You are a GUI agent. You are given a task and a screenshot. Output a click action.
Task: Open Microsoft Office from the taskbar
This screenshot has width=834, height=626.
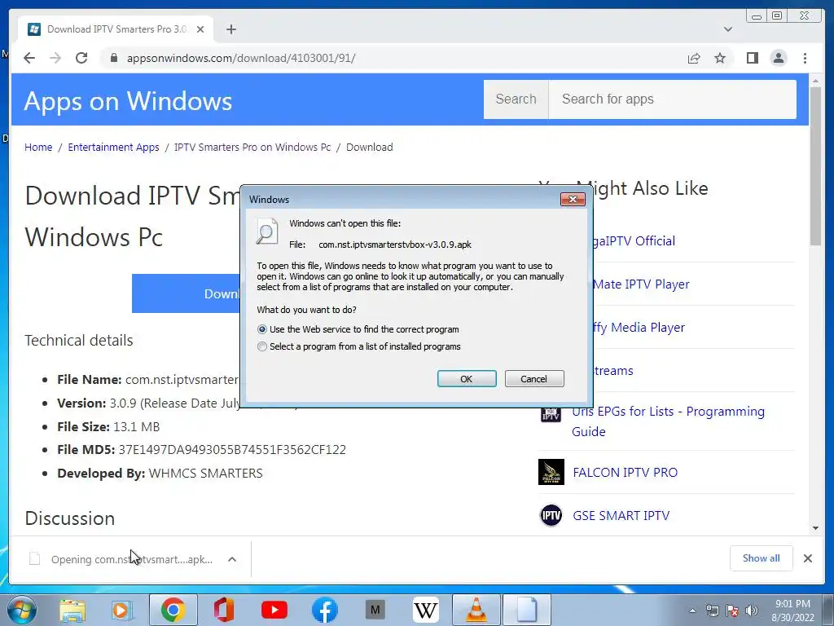point(223,610)
